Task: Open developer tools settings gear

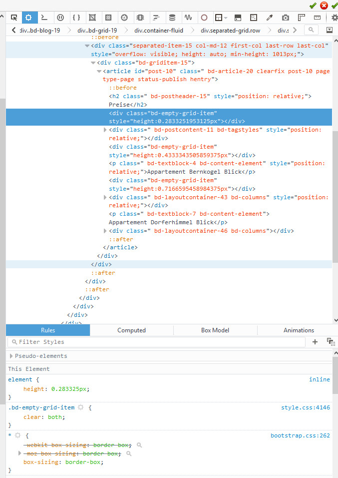Action: 335,18
